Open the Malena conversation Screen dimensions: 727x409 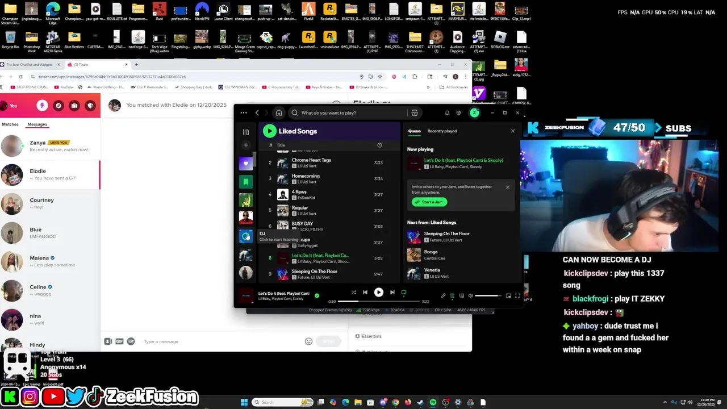click(x=50, y=261)
